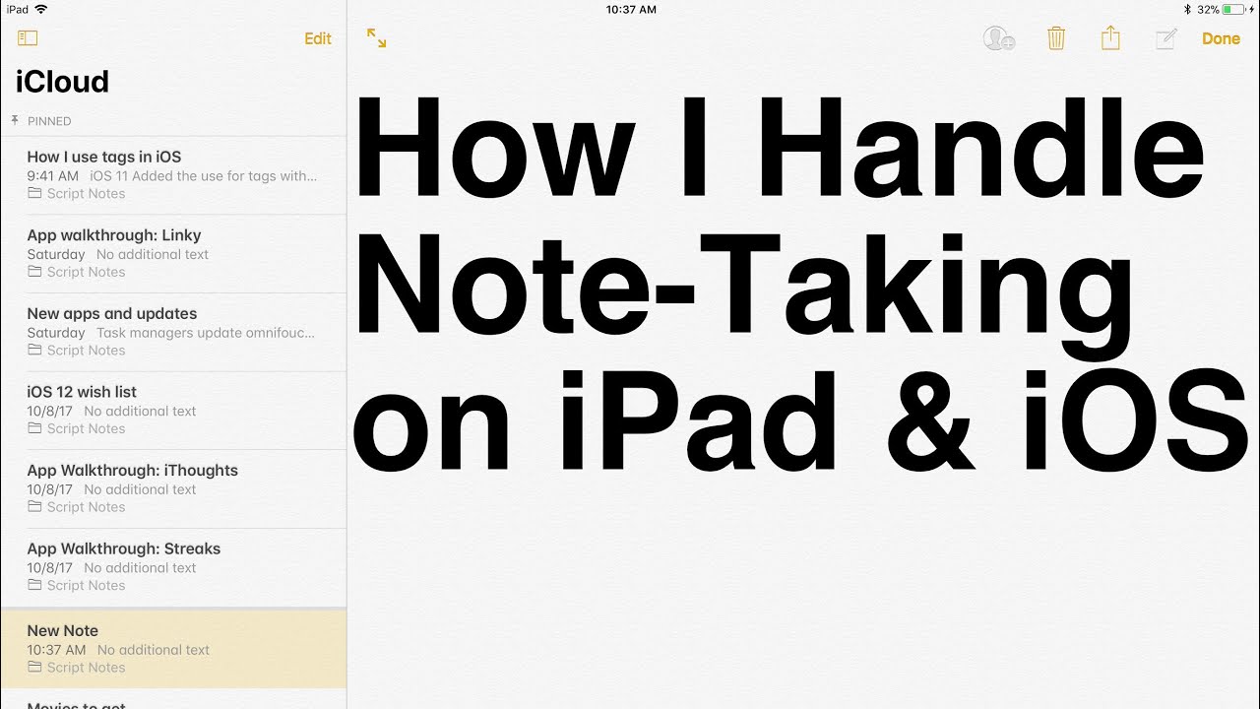Image resolution: width=1260 pixels, height=709 pixels.
Task: Open 'iOS 12 wish list' note
Action: point(173,410)
